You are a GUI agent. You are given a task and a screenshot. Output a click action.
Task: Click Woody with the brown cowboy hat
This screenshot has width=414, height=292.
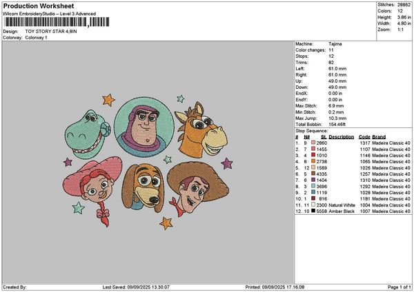pyautogui.click(x=198, y=189)
